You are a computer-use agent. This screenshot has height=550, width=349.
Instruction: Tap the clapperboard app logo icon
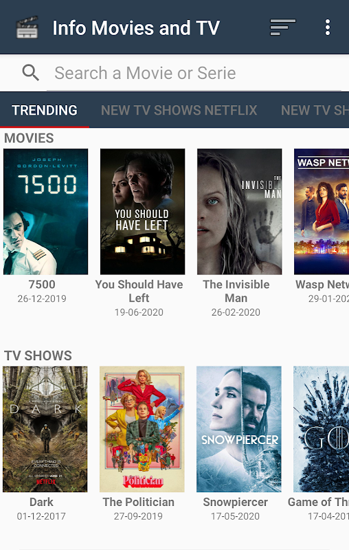coord(27,27)
